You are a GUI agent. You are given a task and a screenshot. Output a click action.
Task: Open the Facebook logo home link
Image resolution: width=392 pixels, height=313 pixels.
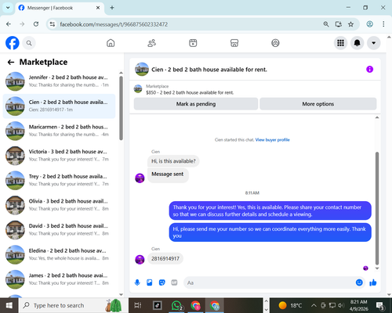point(13,43)
